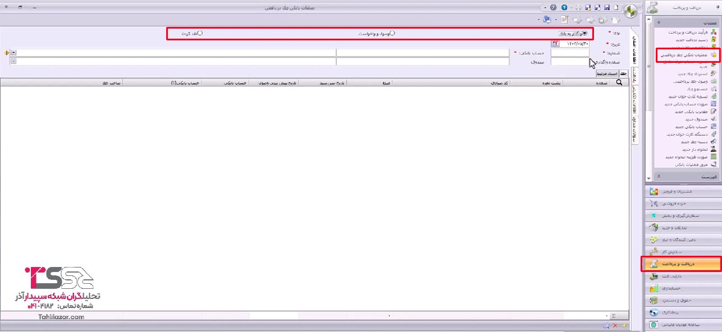The image size is (722, 332).
Task: Open the 'مشتریان و فروش' module
Action: [683, 191]
